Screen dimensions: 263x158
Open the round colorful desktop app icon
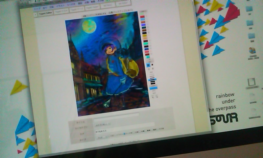coord(252,51)
